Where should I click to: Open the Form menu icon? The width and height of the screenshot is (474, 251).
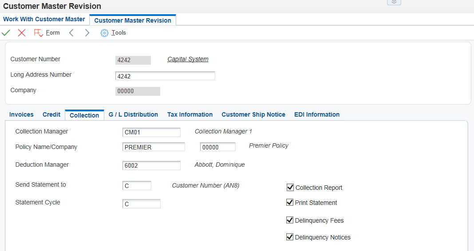39,33
